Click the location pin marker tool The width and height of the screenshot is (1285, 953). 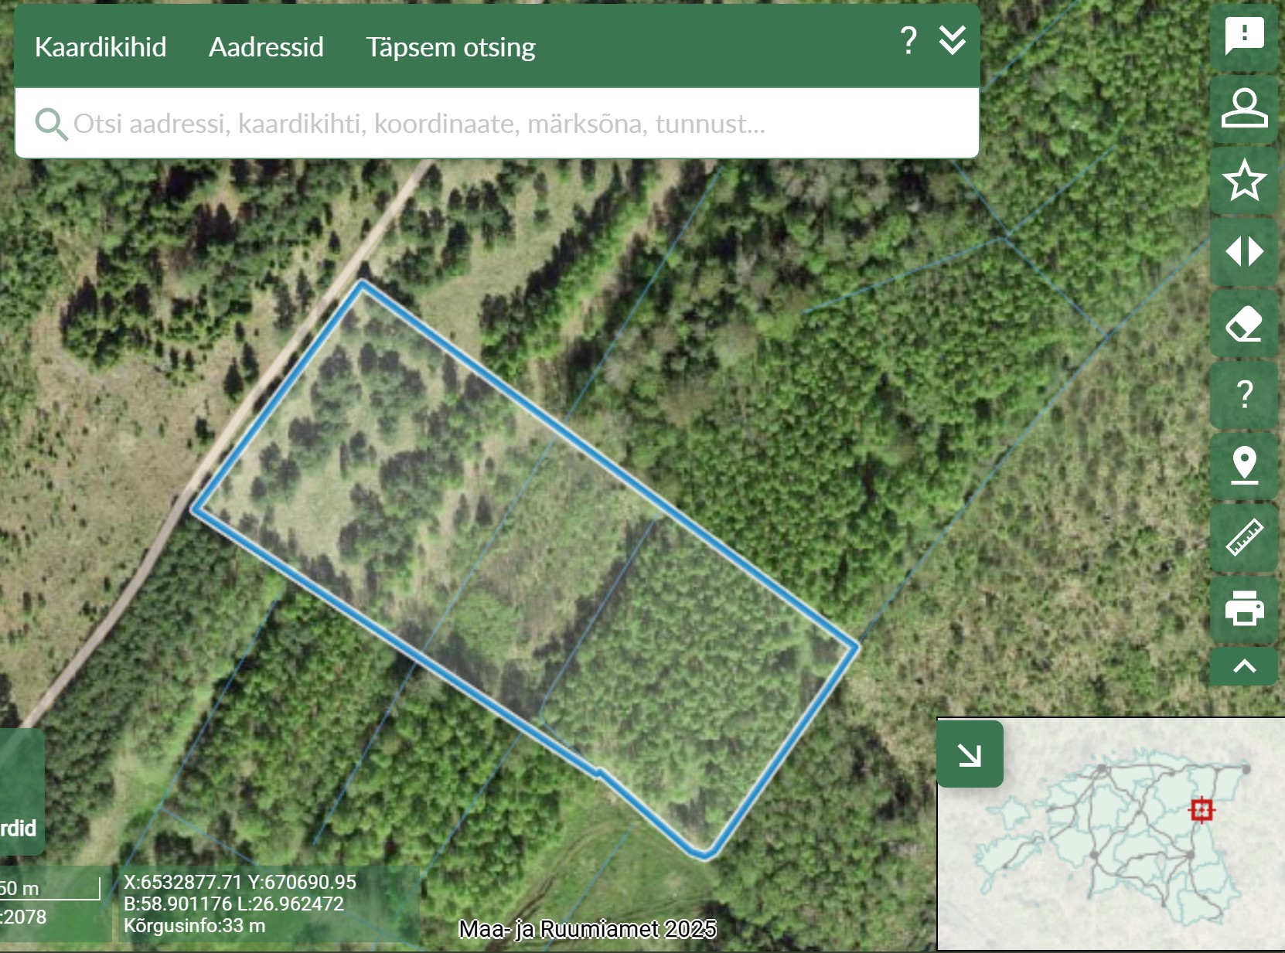pyautogui.click(x=1243, y=465)
